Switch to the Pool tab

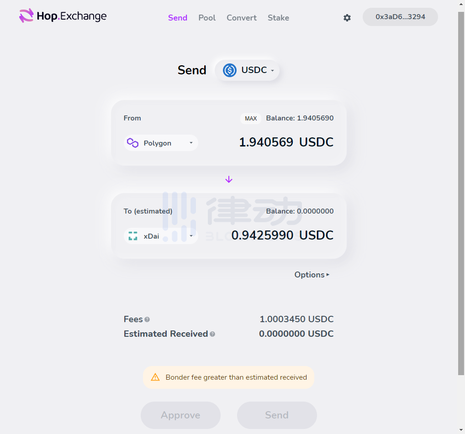pos(207,18)
